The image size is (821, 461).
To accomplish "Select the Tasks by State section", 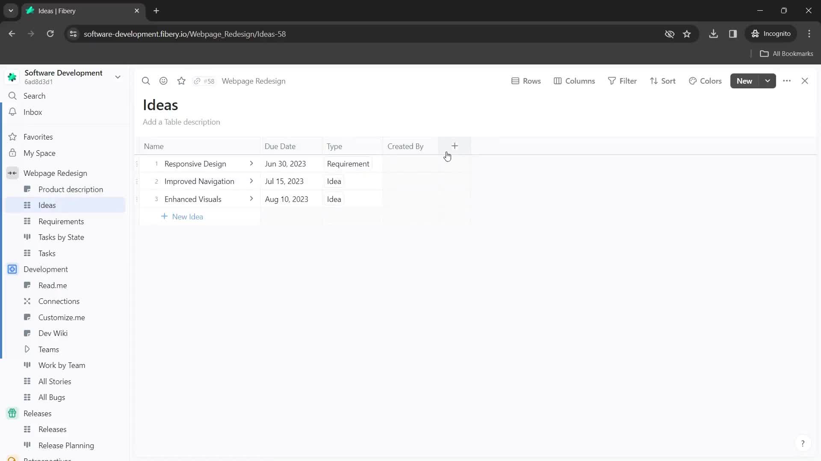I will point(61,237).
